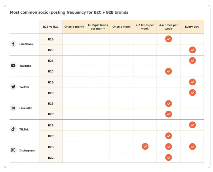Select the 'Every day' column header
Viewport: 213px width, 172px height.
pyautogui.click(x=192, y=27)
